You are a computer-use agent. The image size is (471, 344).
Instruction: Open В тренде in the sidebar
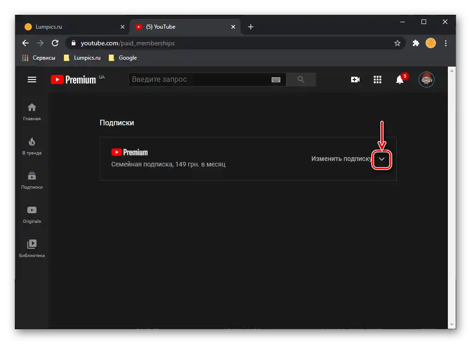click(x=32, y=146)
